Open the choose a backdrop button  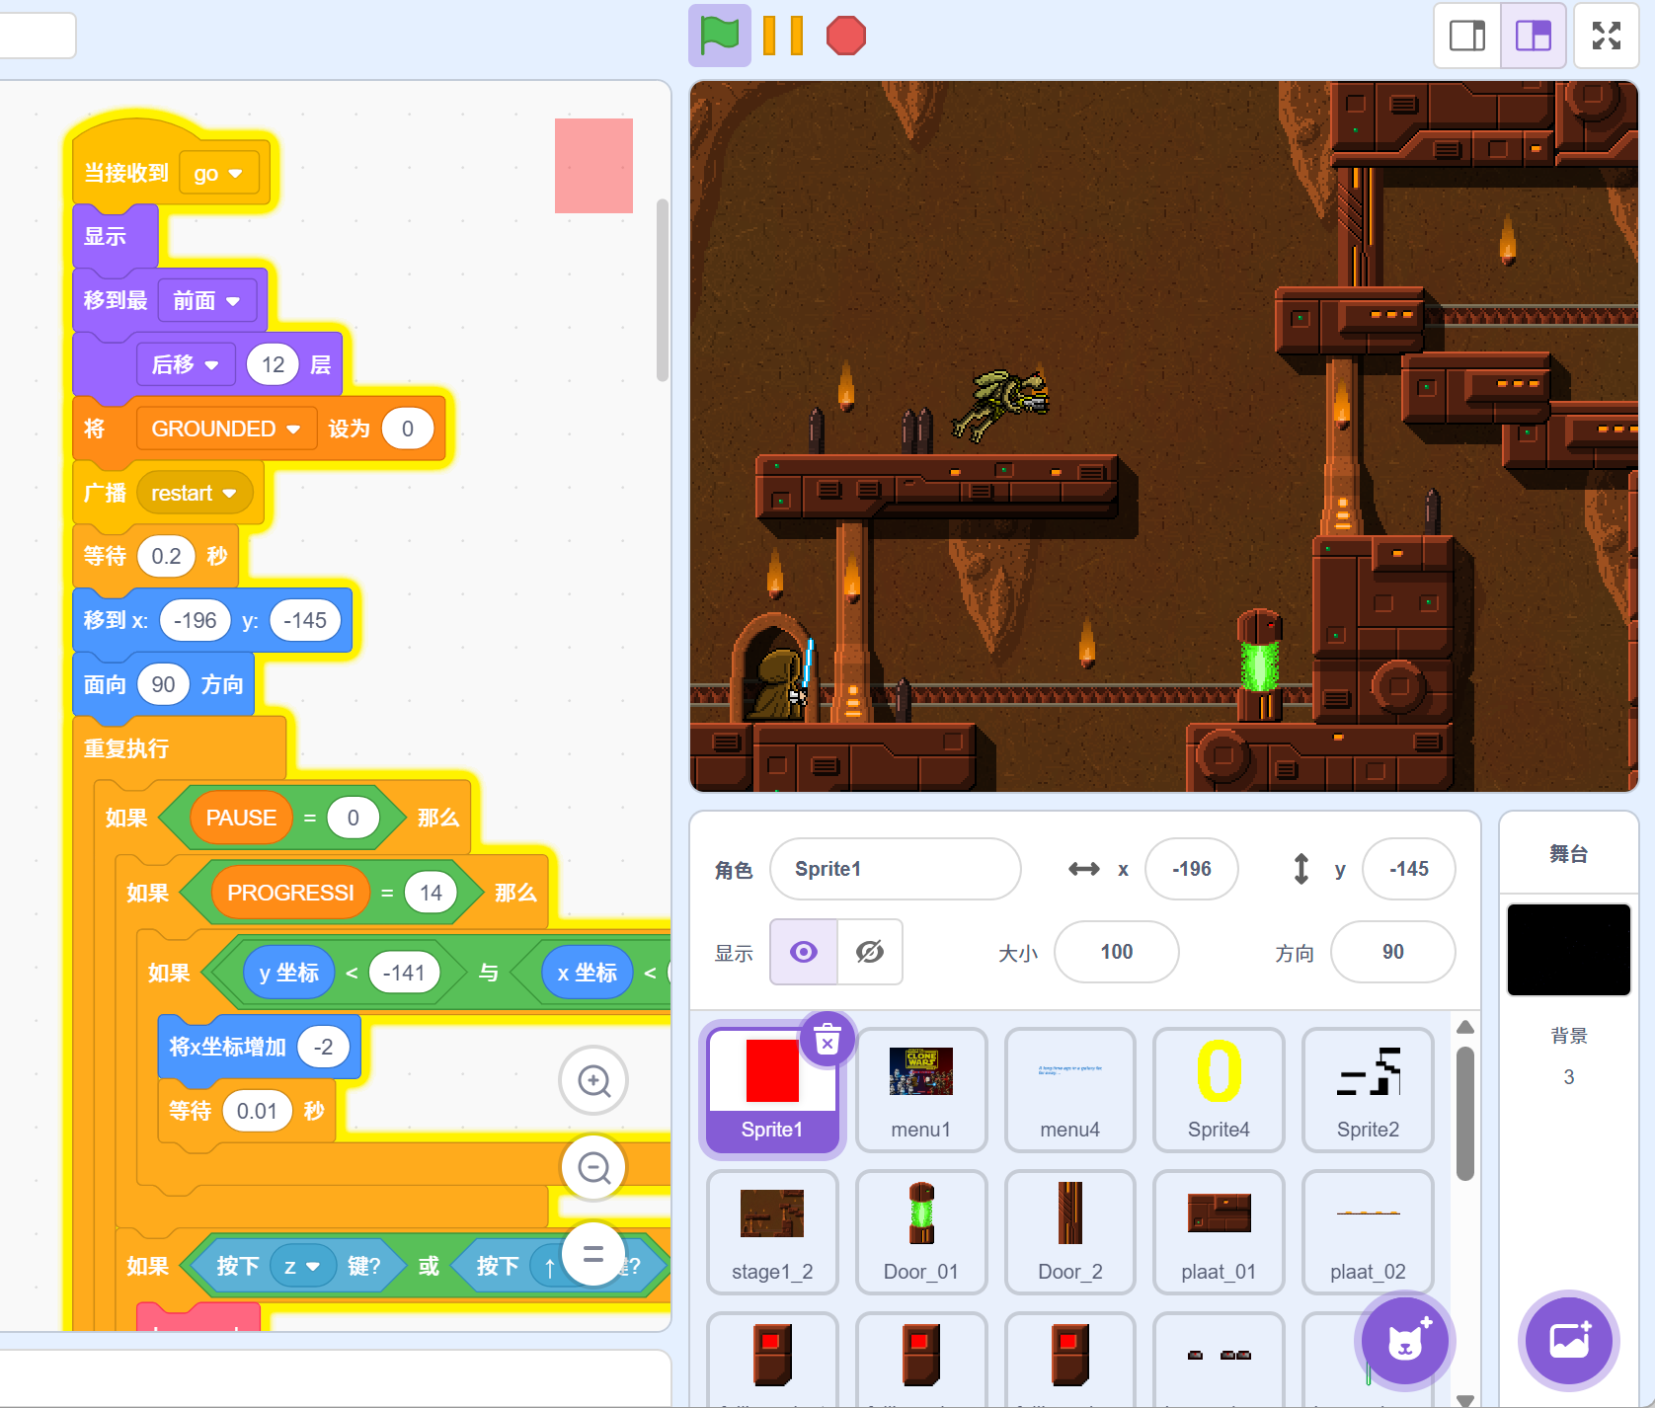click(1568, 1341)
